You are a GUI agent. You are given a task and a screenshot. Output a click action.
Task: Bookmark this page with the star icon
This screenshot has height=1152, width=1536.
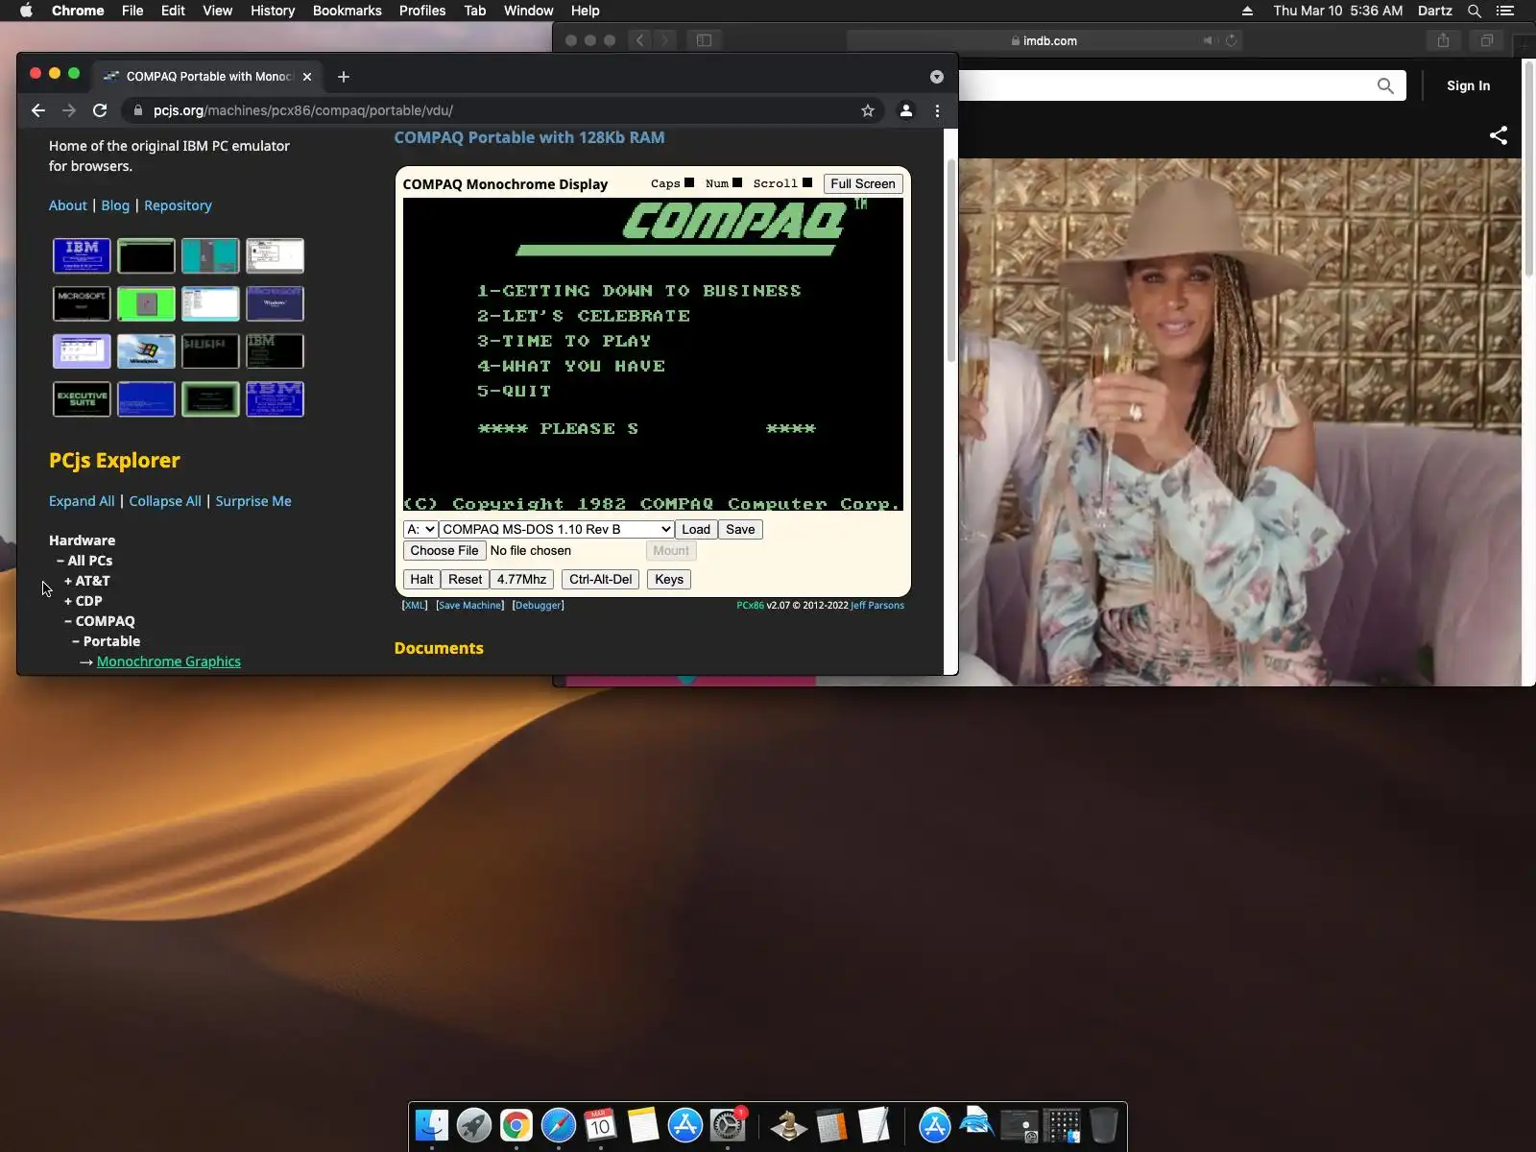[x=868, y=110]
